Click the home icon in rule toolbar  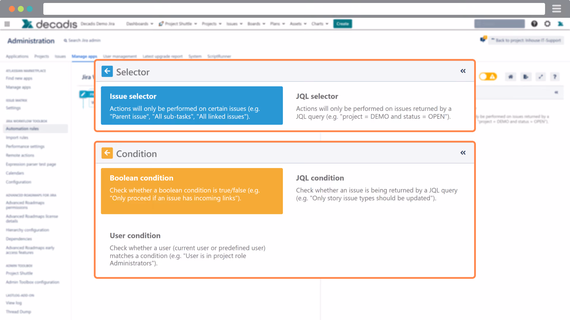point(511,77)
